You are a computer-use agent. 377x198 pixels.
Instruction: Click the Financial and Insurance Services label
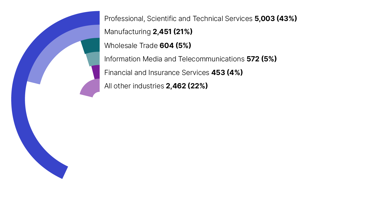(x=157, y=73)
